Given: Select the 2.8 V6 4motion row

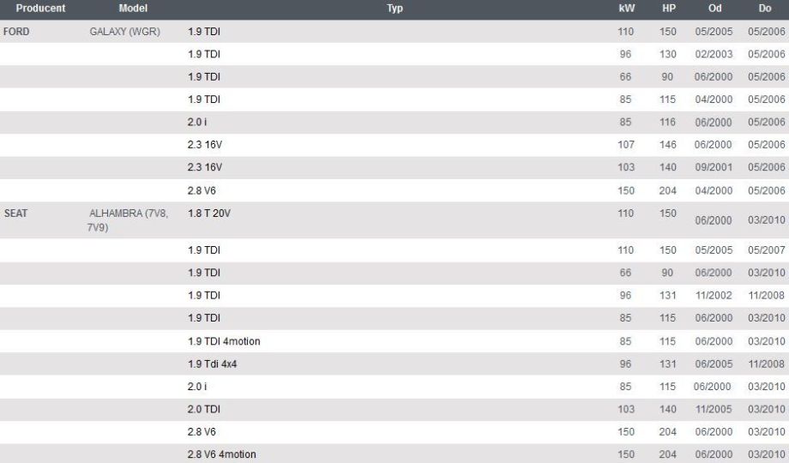Looking at the screenshot, I should tap(394, 454).
